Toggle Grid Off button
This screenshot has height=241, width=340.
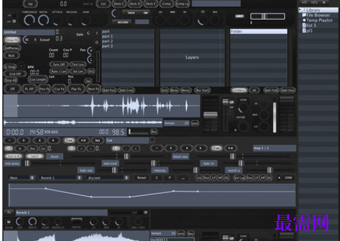point(15,74)
